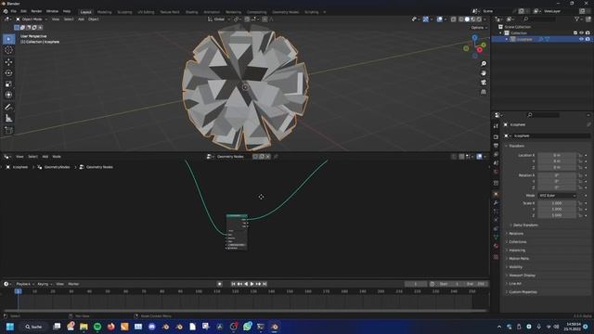Open the Object properties tab
This screenshot has width=594, height=334.
click(496, 194)
